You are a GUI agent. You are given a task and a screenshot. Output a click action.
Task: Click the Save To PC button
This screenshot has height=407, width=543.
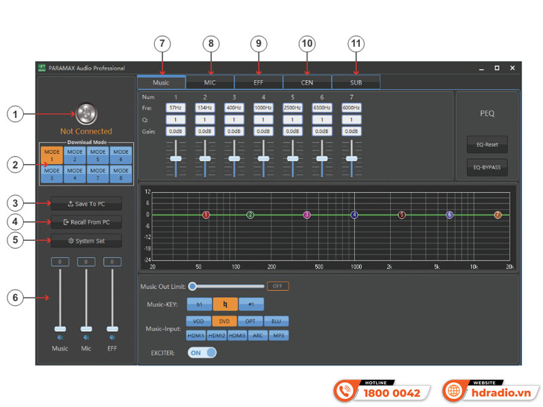point(86,203)
